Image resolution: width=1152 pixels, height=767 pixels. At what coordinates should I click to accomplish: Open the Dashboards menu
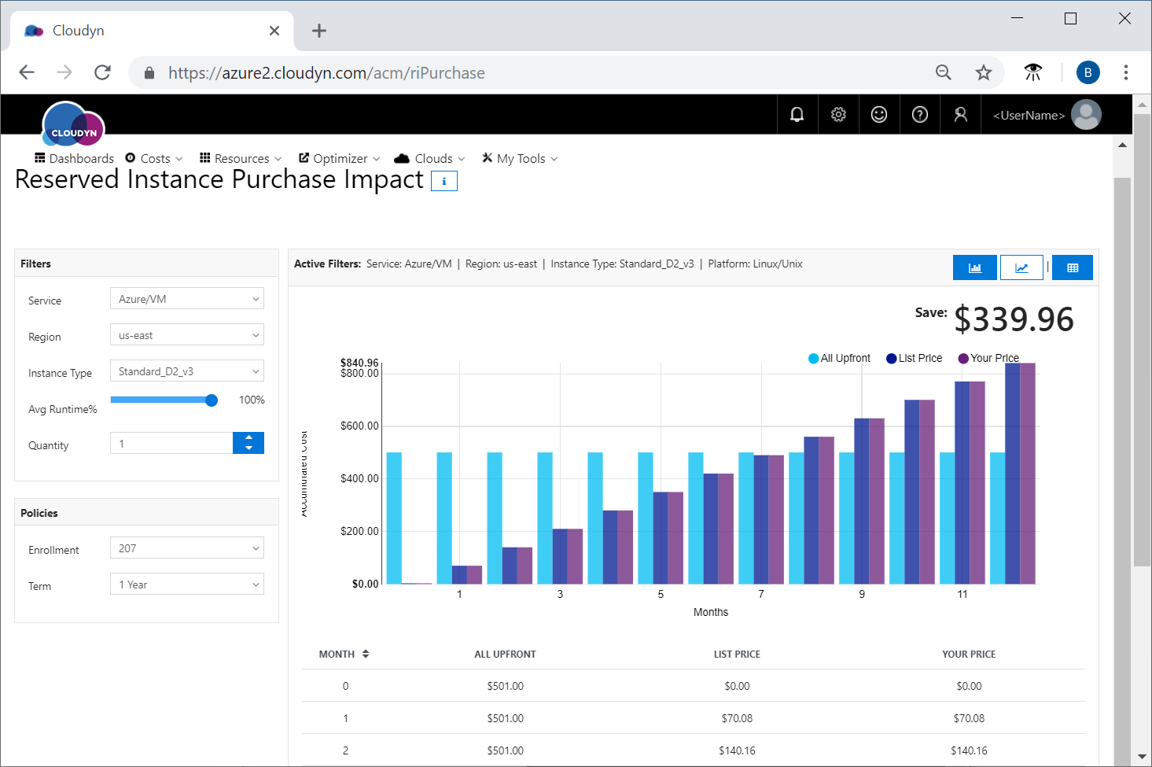(x=74, y=158)
